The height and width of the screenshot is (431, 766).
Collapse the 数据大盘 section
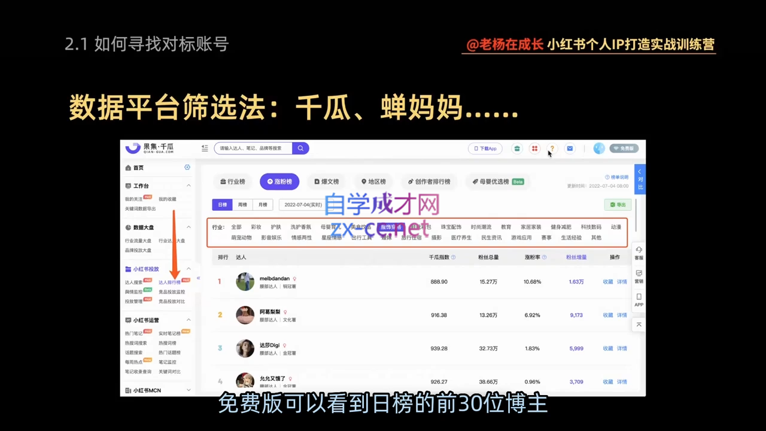(189, 227)
